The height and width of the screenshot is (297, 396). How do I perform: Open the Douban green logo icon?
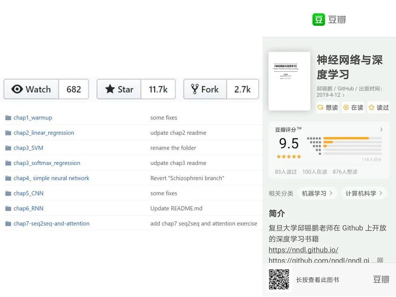coord(318,19)
